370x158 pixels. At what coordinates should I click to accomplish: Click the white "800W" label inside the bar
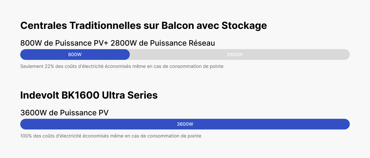click(x=75, y=55)
